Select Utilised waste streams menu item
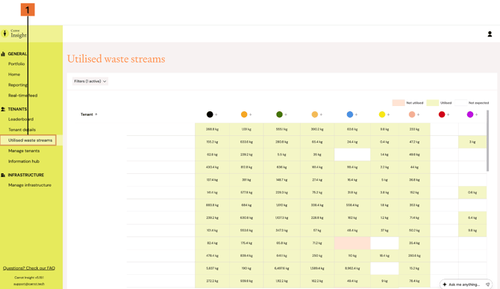Viewport: 500px width, 289px height. pos(28,140)
